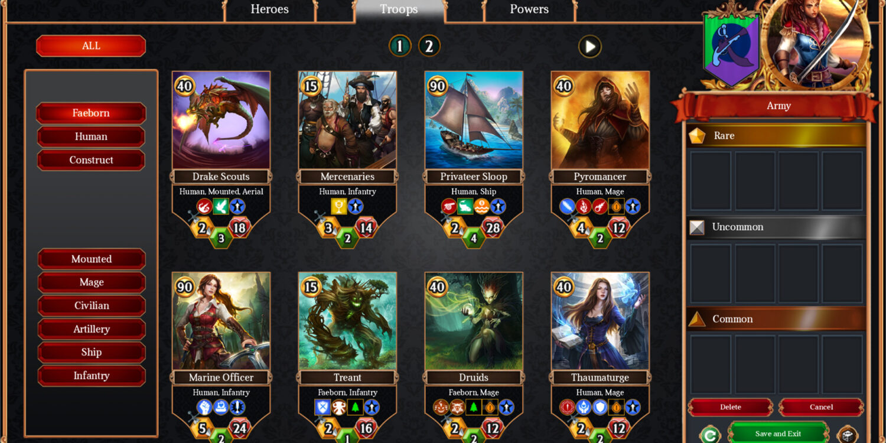
Task: Click the first empty Rare army slot
Action: point(711,181)
